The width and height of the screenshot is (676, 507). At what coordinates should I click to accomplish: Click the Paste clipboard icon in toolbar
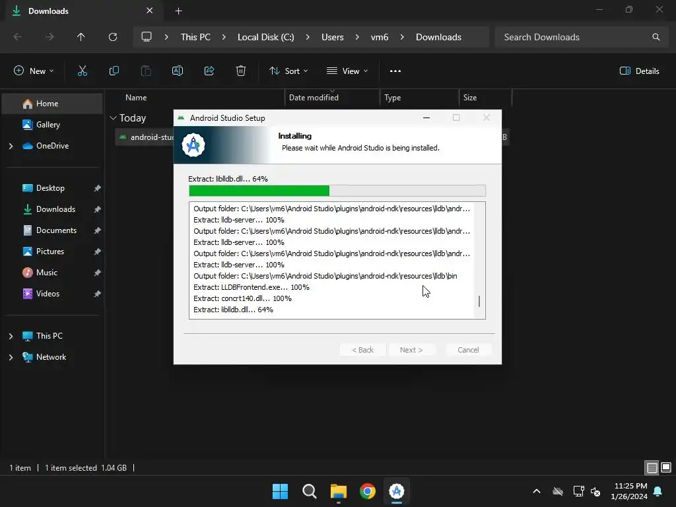(x=146, y=71)
